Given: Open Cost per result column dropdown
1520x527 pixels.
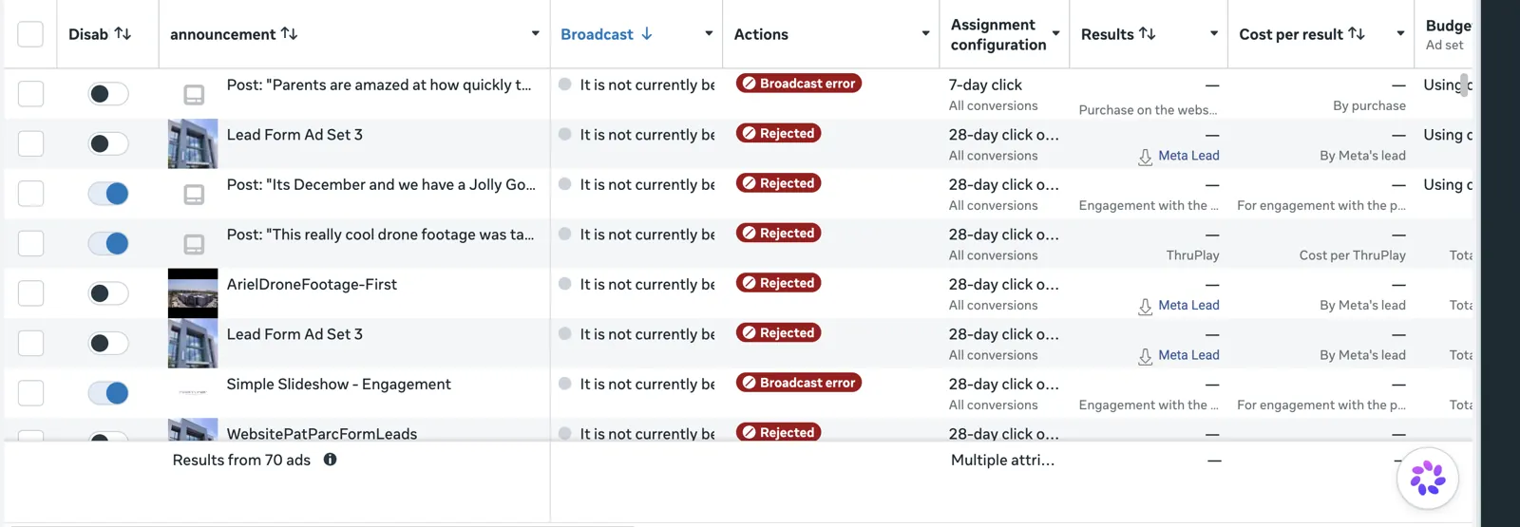Looking at the screenshot, I should [1400, 34].
